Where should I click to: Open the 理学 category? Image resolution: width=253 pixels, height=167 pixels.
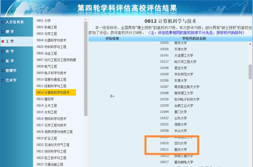click(x=9, y=32)
